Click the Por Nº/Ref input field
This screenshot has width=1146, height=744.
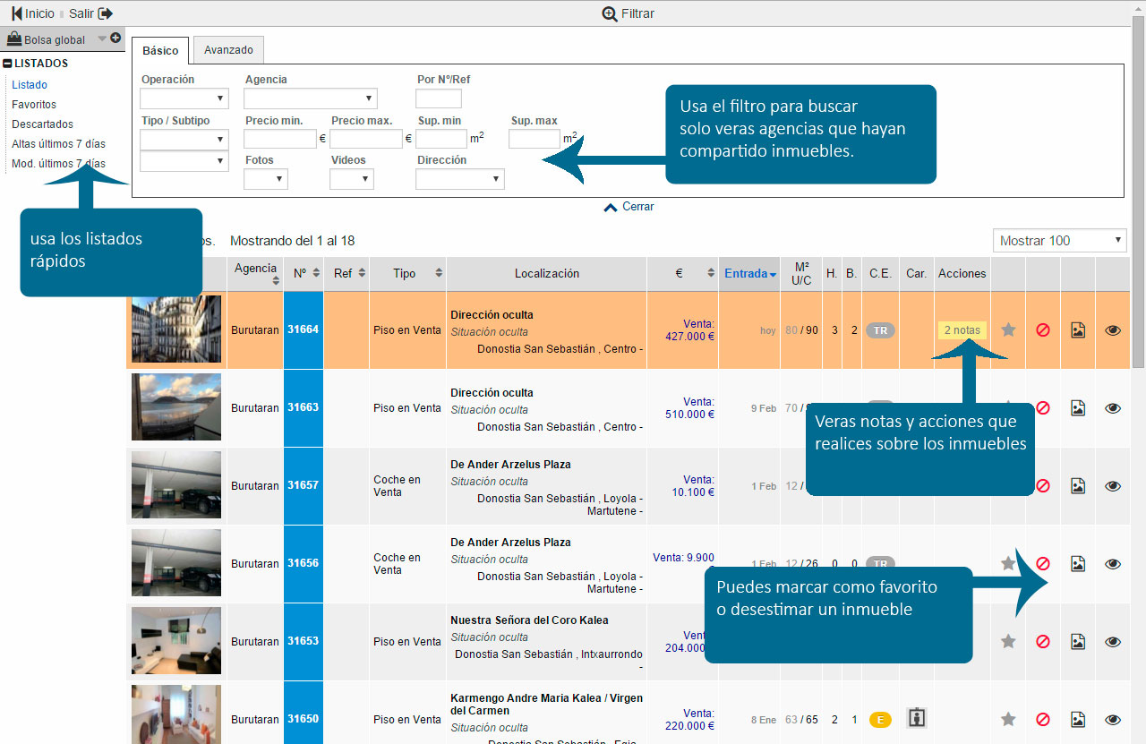pyautogui.click(x=439, y=98)
